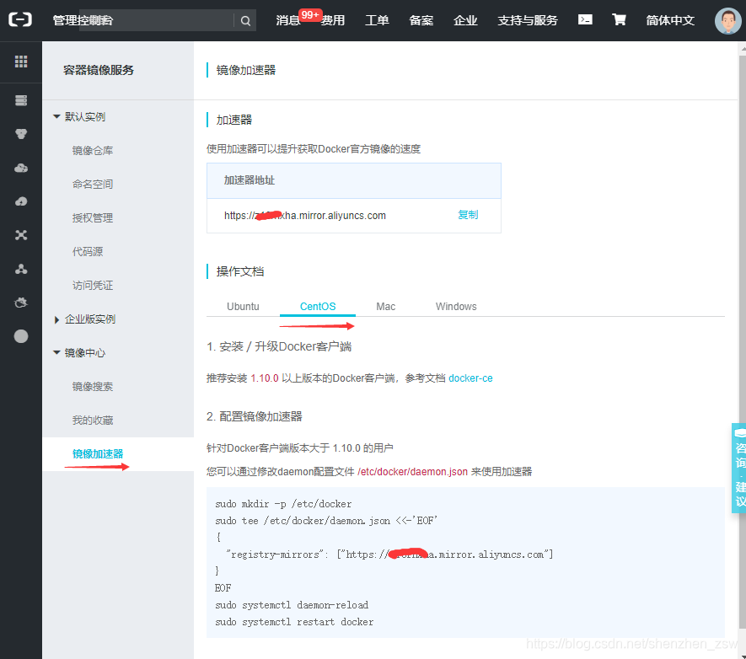Viewport: 746px width, 659px height.
Task: Click the 'sudo systemctl daemon-reload' line
Action: (292, 605)
